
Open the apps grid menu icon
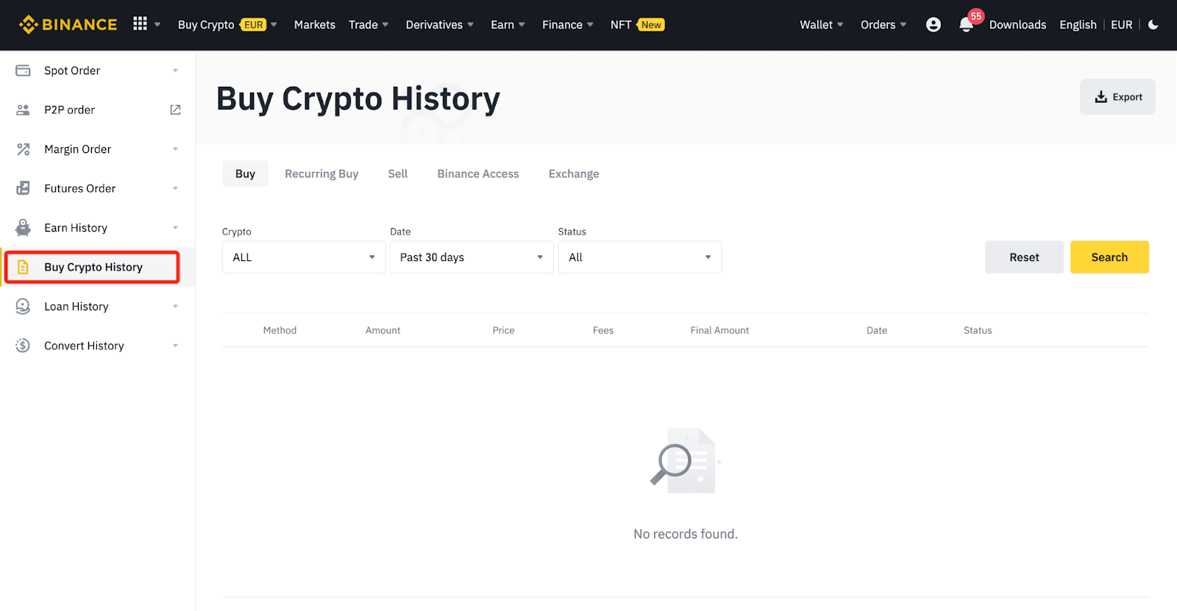[x=140, y=24]
